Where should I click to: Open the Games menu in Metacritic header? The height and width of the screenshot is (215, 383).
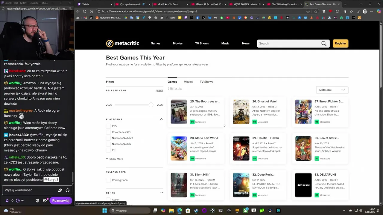(x=156, y=43)
